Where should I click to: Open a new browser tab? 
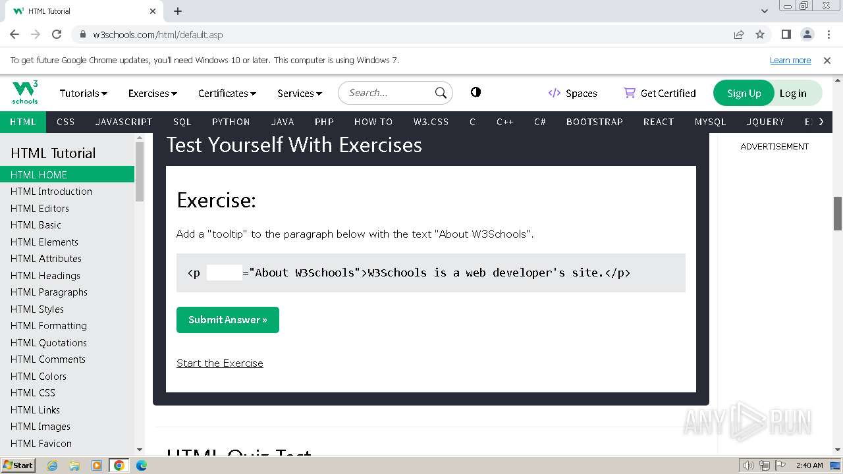[x=178, y=11]
